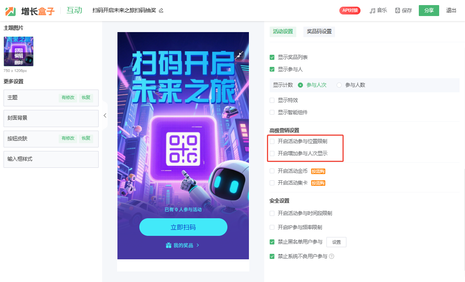Click 恢复 on the 按钮皮肤 row
This screenshot has height=282, width=465.
click(86, 138)
